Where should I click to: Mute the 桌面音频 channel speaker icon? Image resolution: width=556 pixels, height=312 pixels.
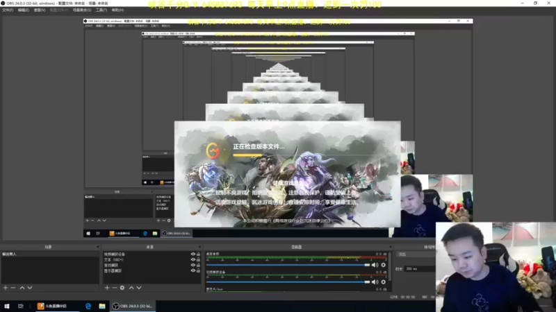tap(375, 265)
